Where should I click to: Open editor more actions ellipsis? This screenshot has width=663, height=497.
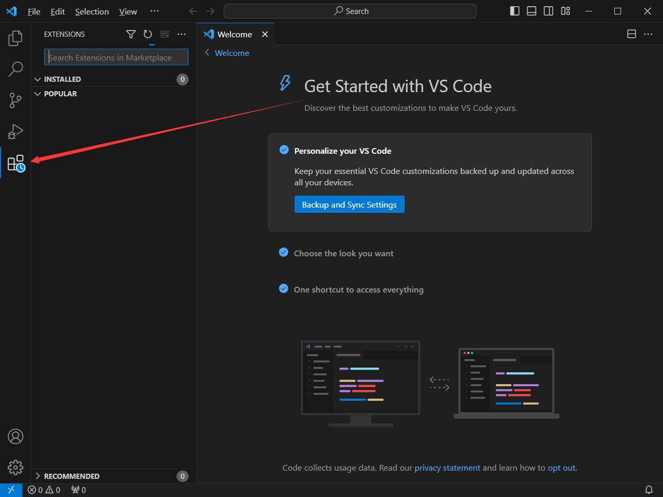[x=648, y=34]
